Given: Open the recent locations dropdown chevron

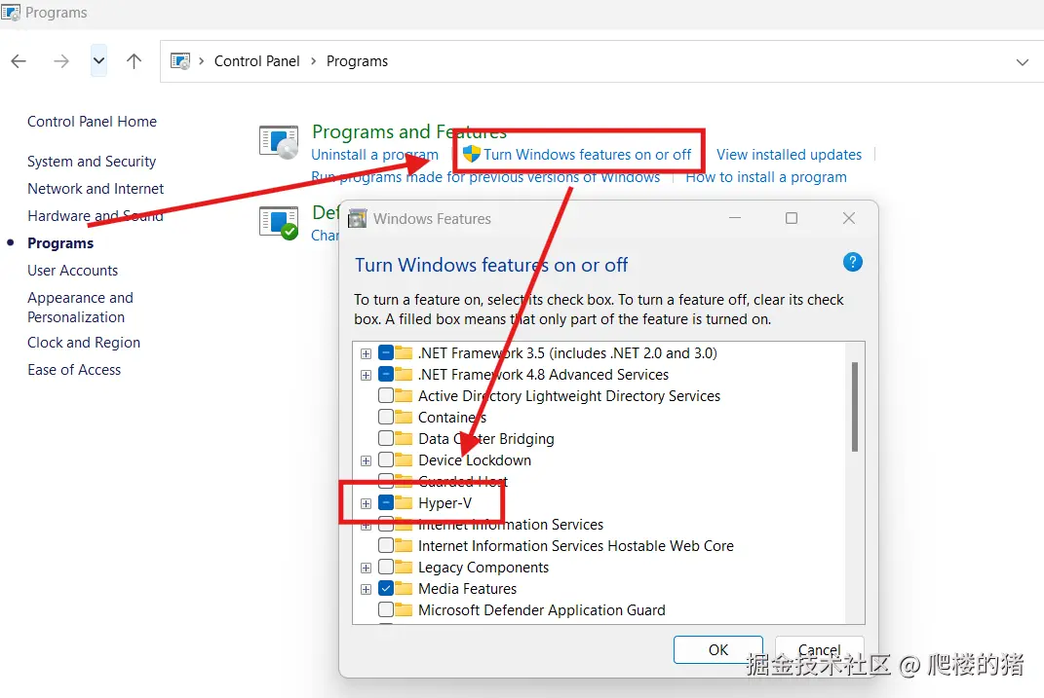Looking at the screenshot, I should coord(98,61).
